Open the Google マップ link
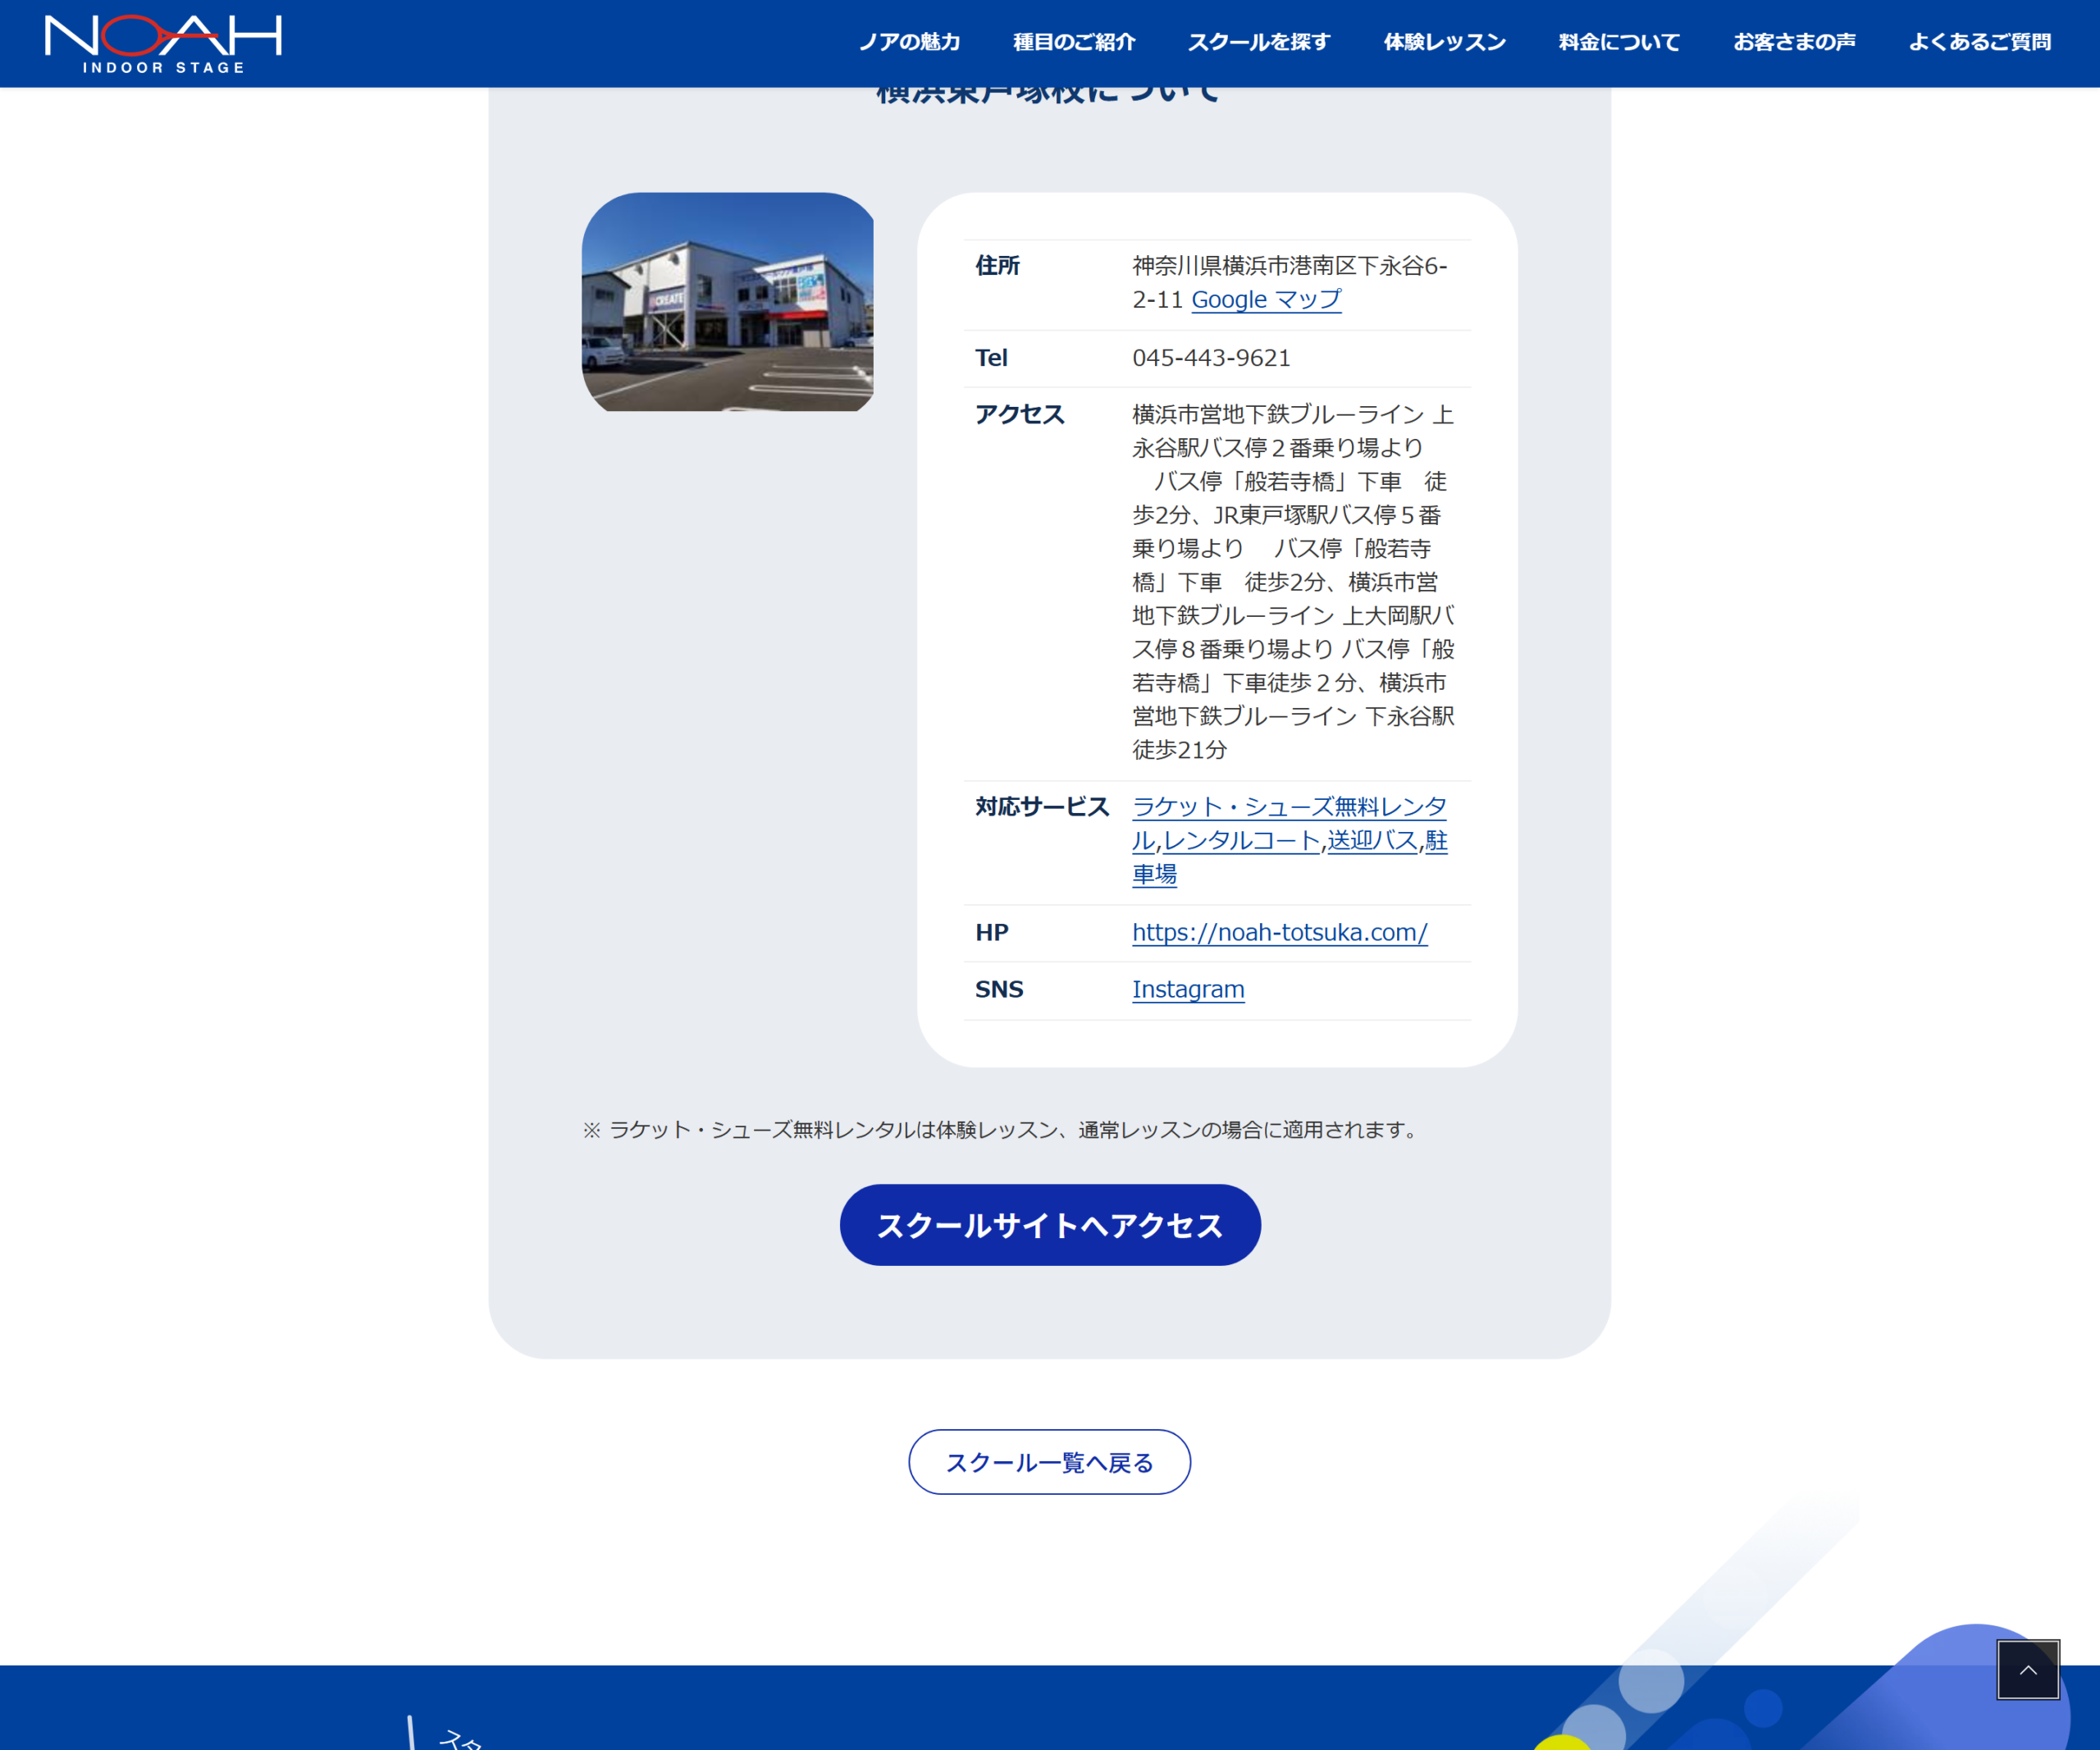The image size is (2100, 1750). tap(1266, 299)
